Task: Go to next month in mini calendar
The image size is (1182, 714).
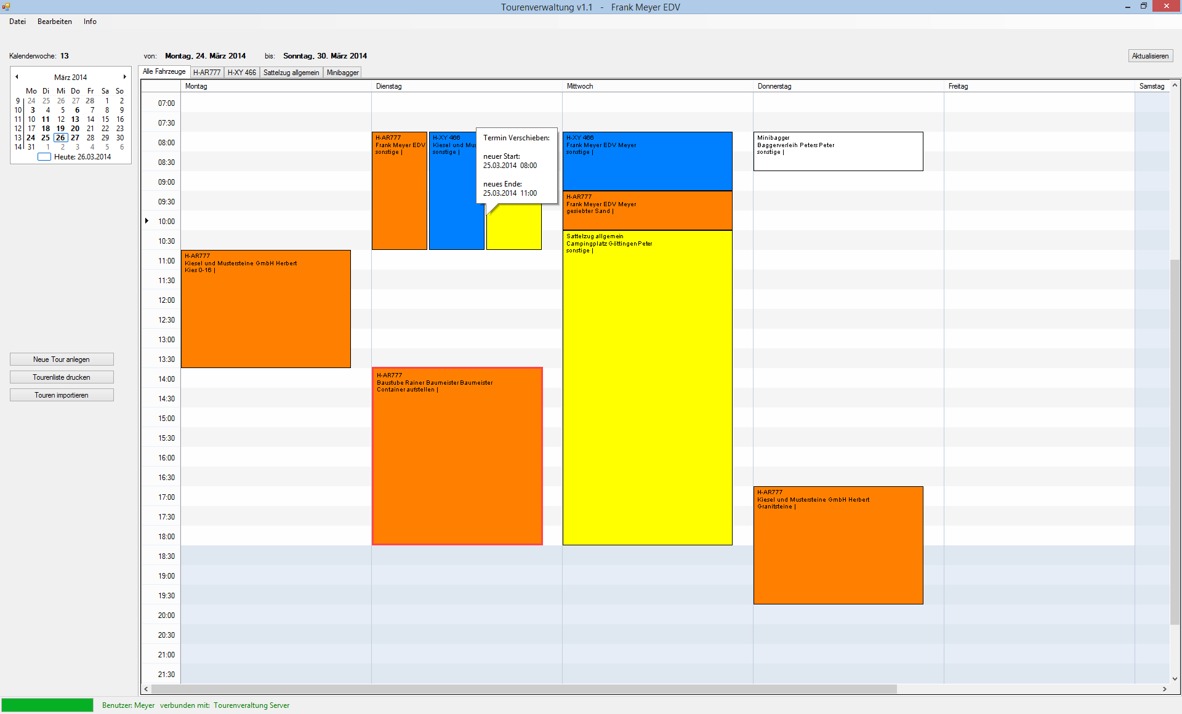Action: click(x=124, y=77)
